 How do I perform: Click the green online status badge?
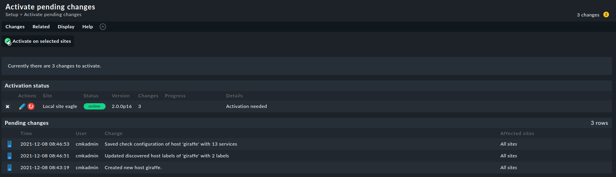(94, 106)
